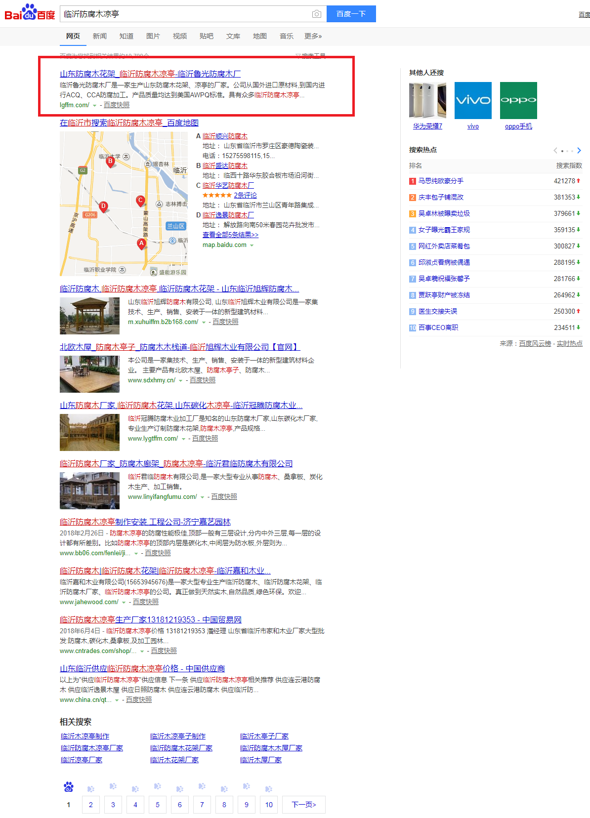Switch to the 图片 tab
This screenshot has width=590, height=818.
point(153,36)
